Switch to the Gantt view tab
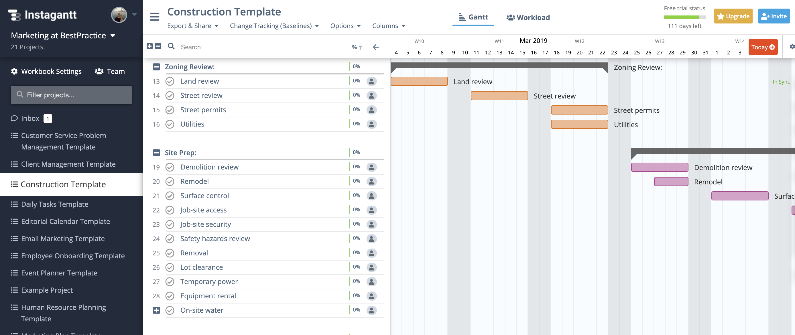This screenshot has height=335, width=795. pos(471,17)
